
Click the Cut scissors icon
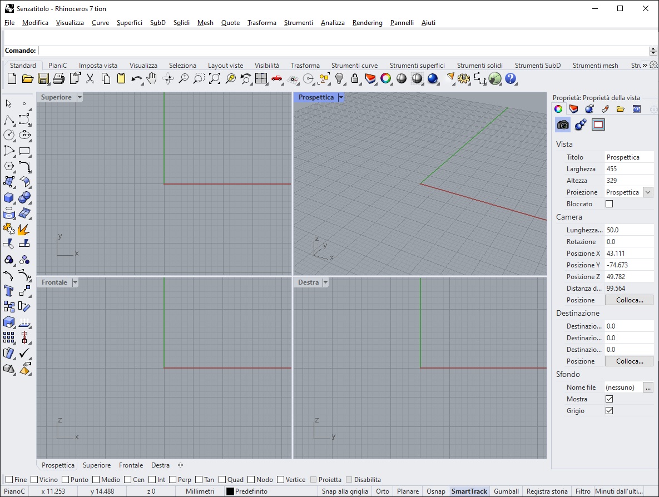coord(90,78)
